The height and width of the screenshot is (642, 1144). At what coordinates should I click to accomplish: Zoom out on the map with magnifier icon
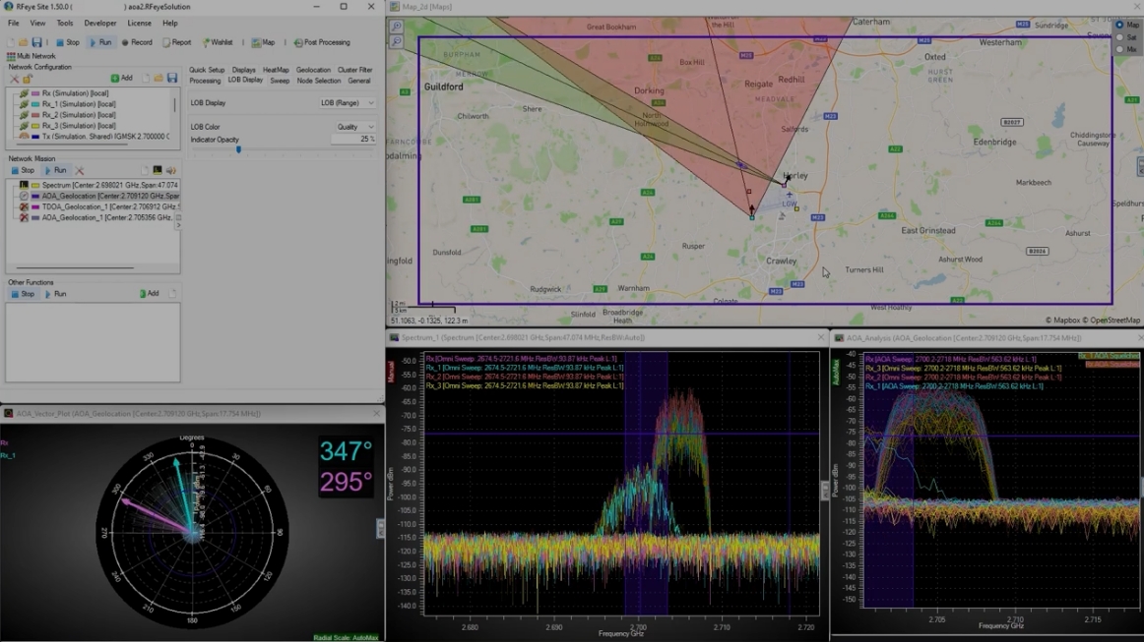[x=396, y=41]
